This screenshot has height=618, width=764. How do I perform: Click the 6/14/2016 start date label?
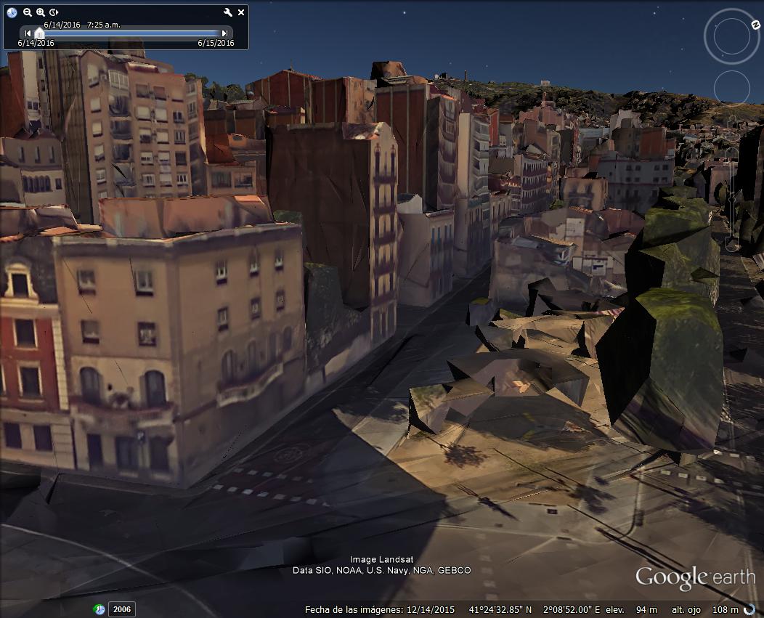pyautogui.click(x=36, y=43)
